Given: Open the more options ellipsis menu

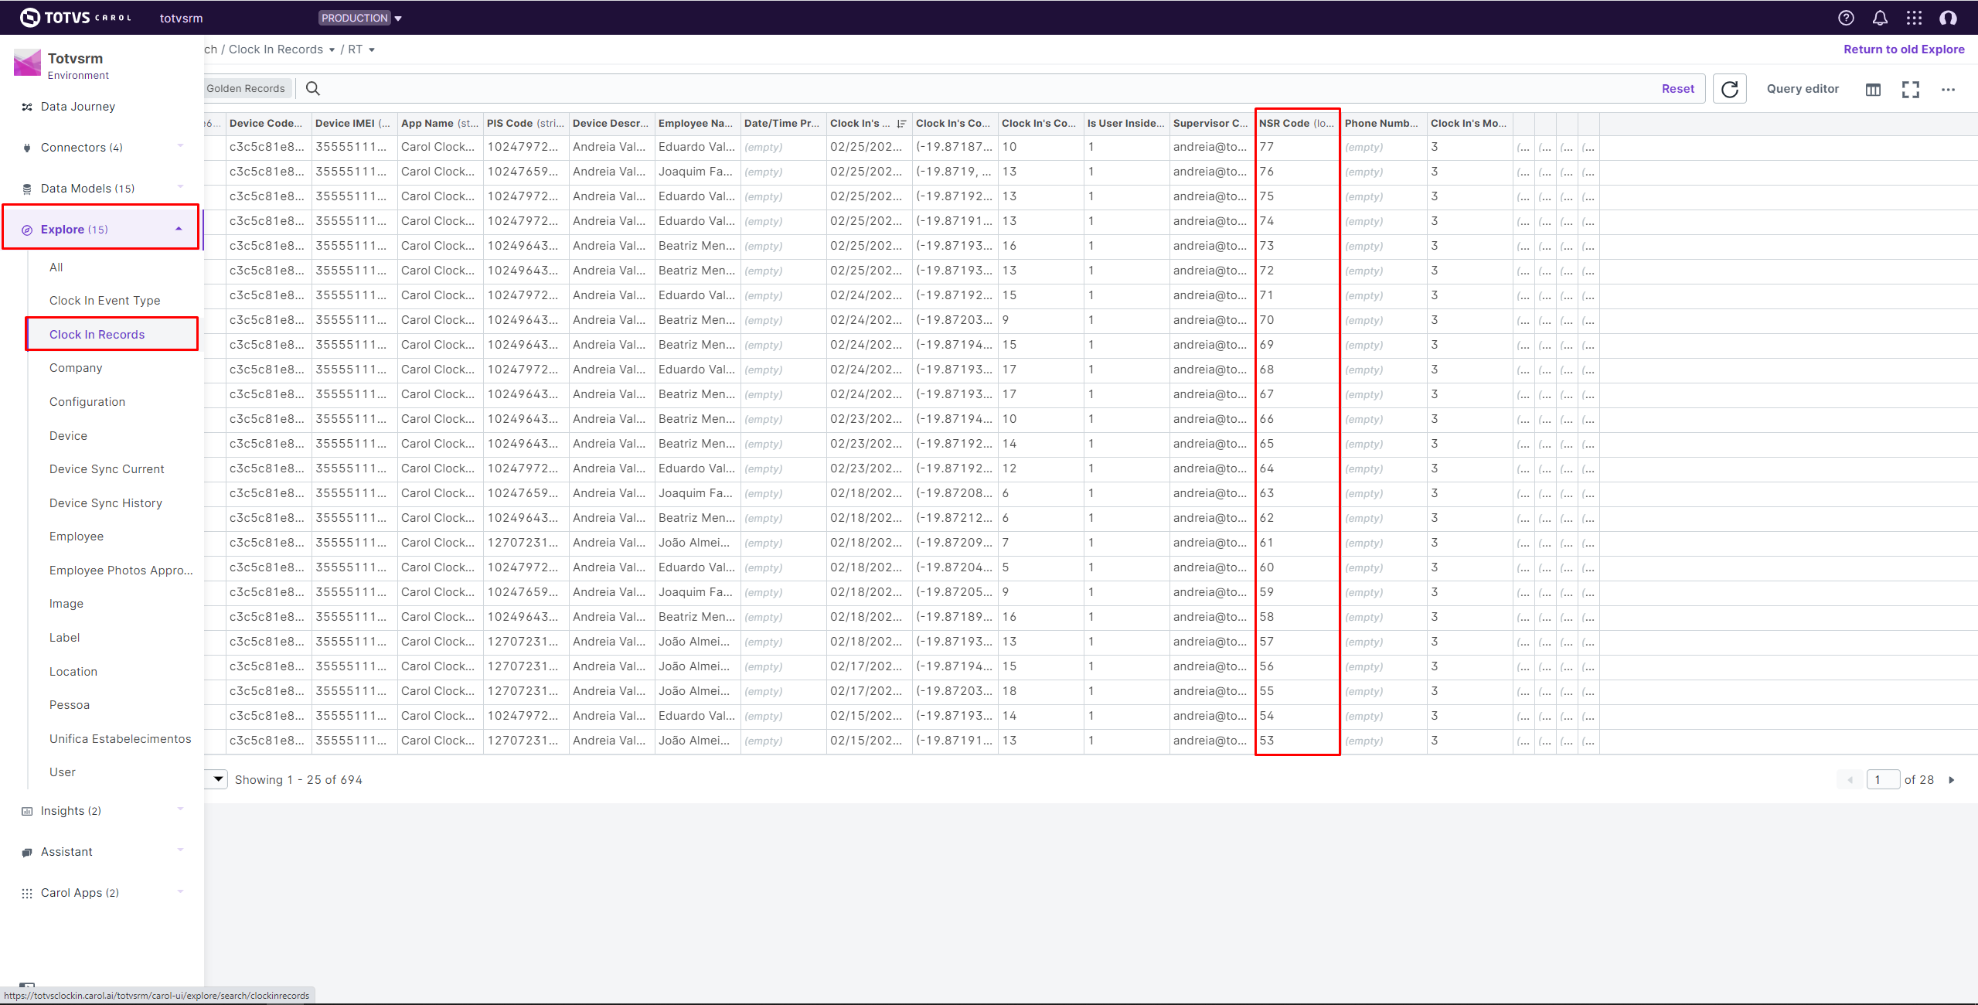Looking at the screenshot, I should pyautogui.click(x=1948, y=90).
